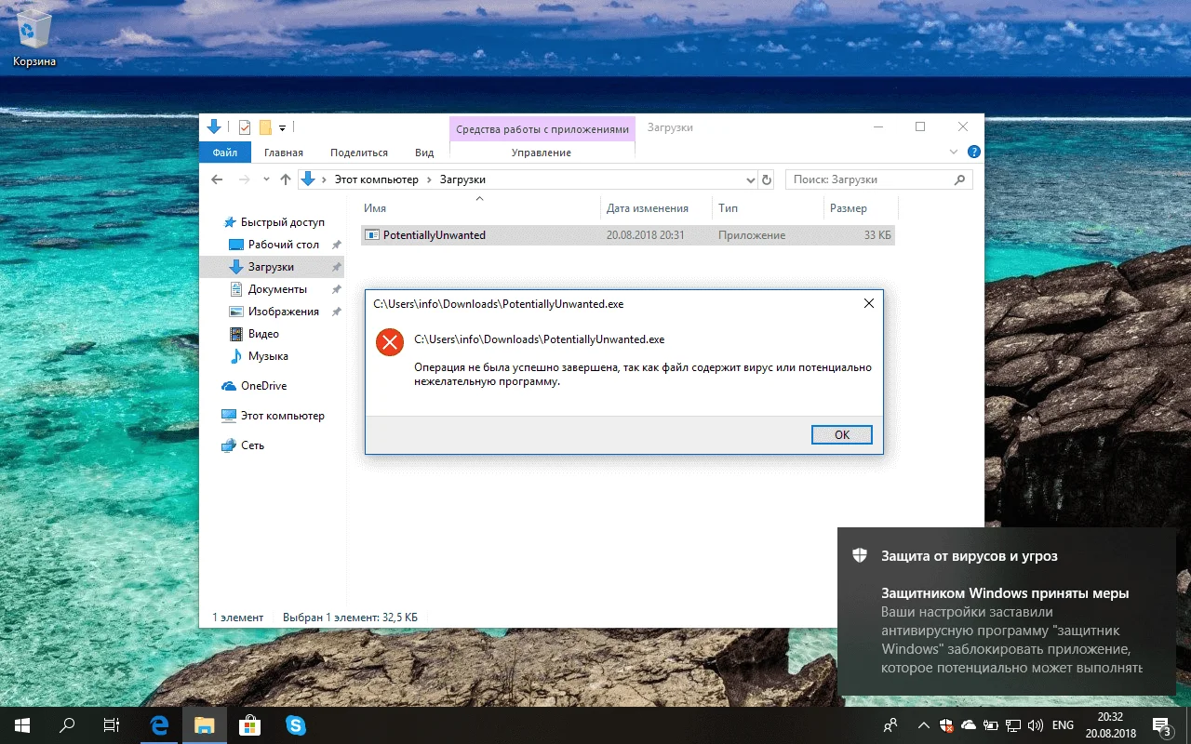Viewport: 1191px width, 744px height.
Task: Open the Quick Access Toolbar customize dropdown
Action: [282, 127]
